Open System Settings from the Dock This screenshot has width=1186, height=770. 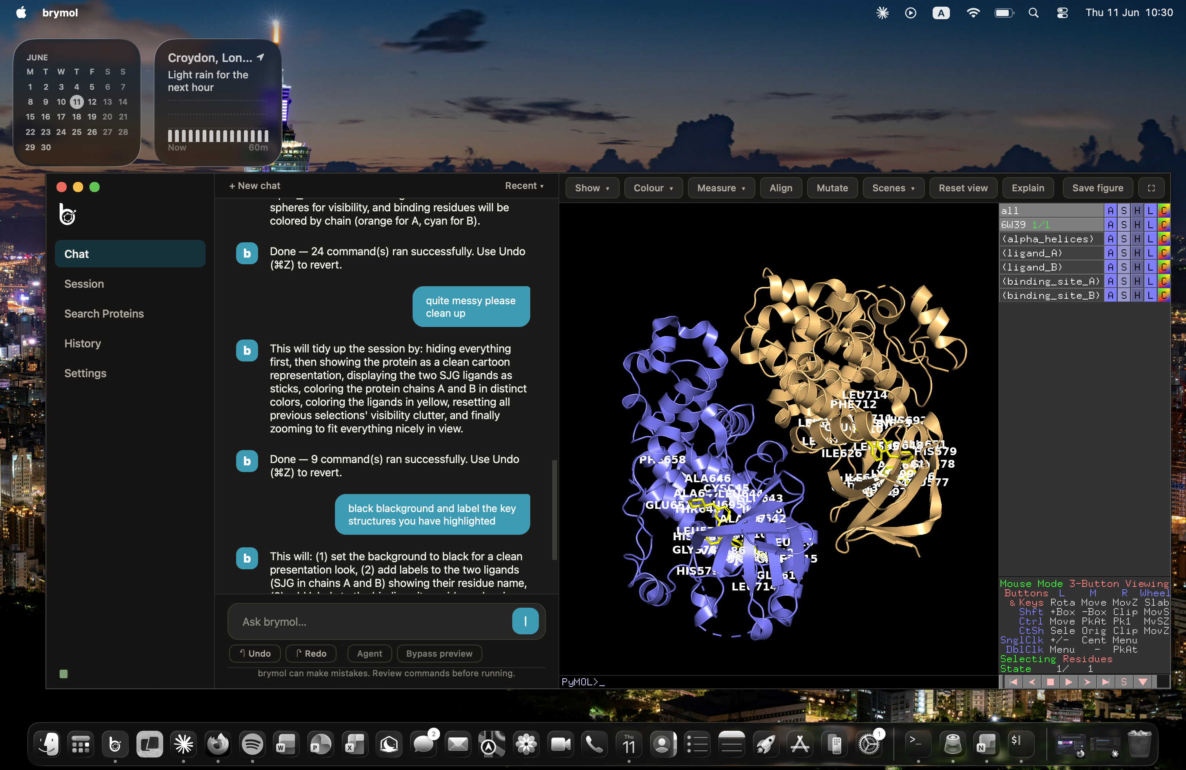[869, 744]
